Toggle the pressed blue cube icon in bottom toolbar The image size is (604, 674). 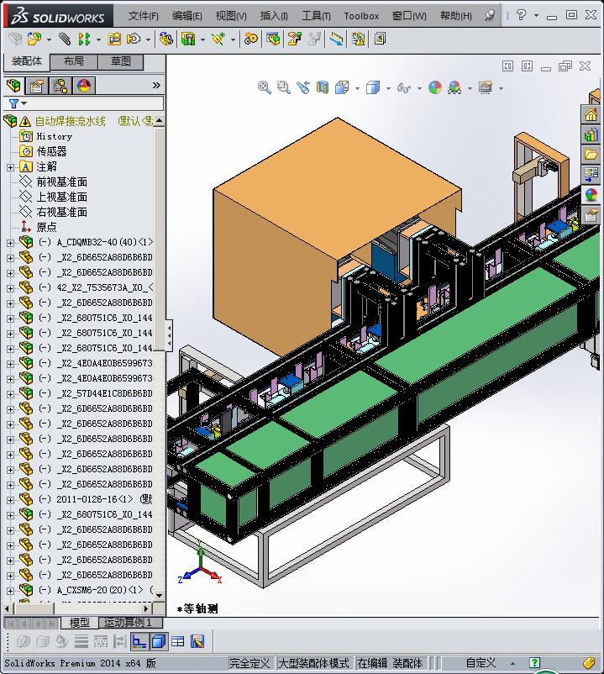159,641
